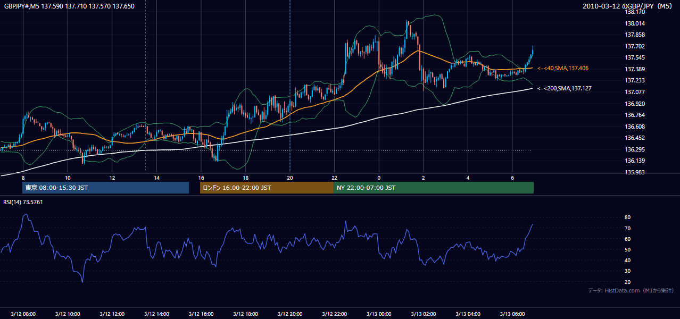Viewport: 680px width, 319px height.
Task: Click the RSI scale value 70
Action: coord(628,228)
